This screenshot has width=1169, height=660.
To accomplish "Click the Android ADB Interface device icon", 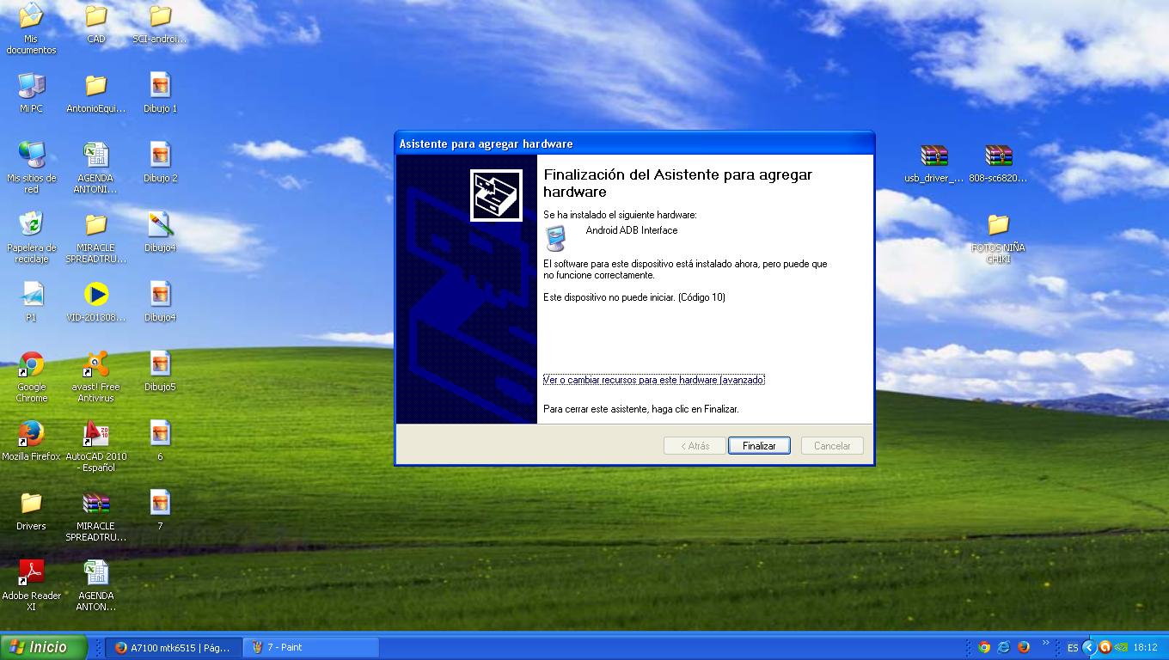I will [557, 238].
